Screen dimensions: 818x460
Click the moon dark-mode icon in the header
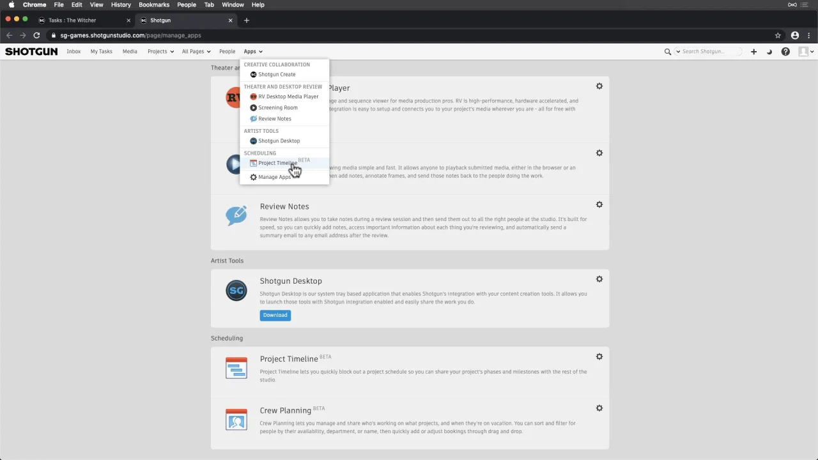pyautogui.click(x=769, y=52)
